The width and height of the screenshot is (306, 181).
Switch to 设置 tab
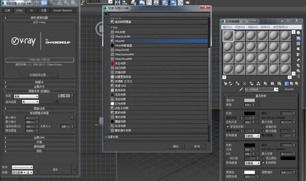pos(44,11)
